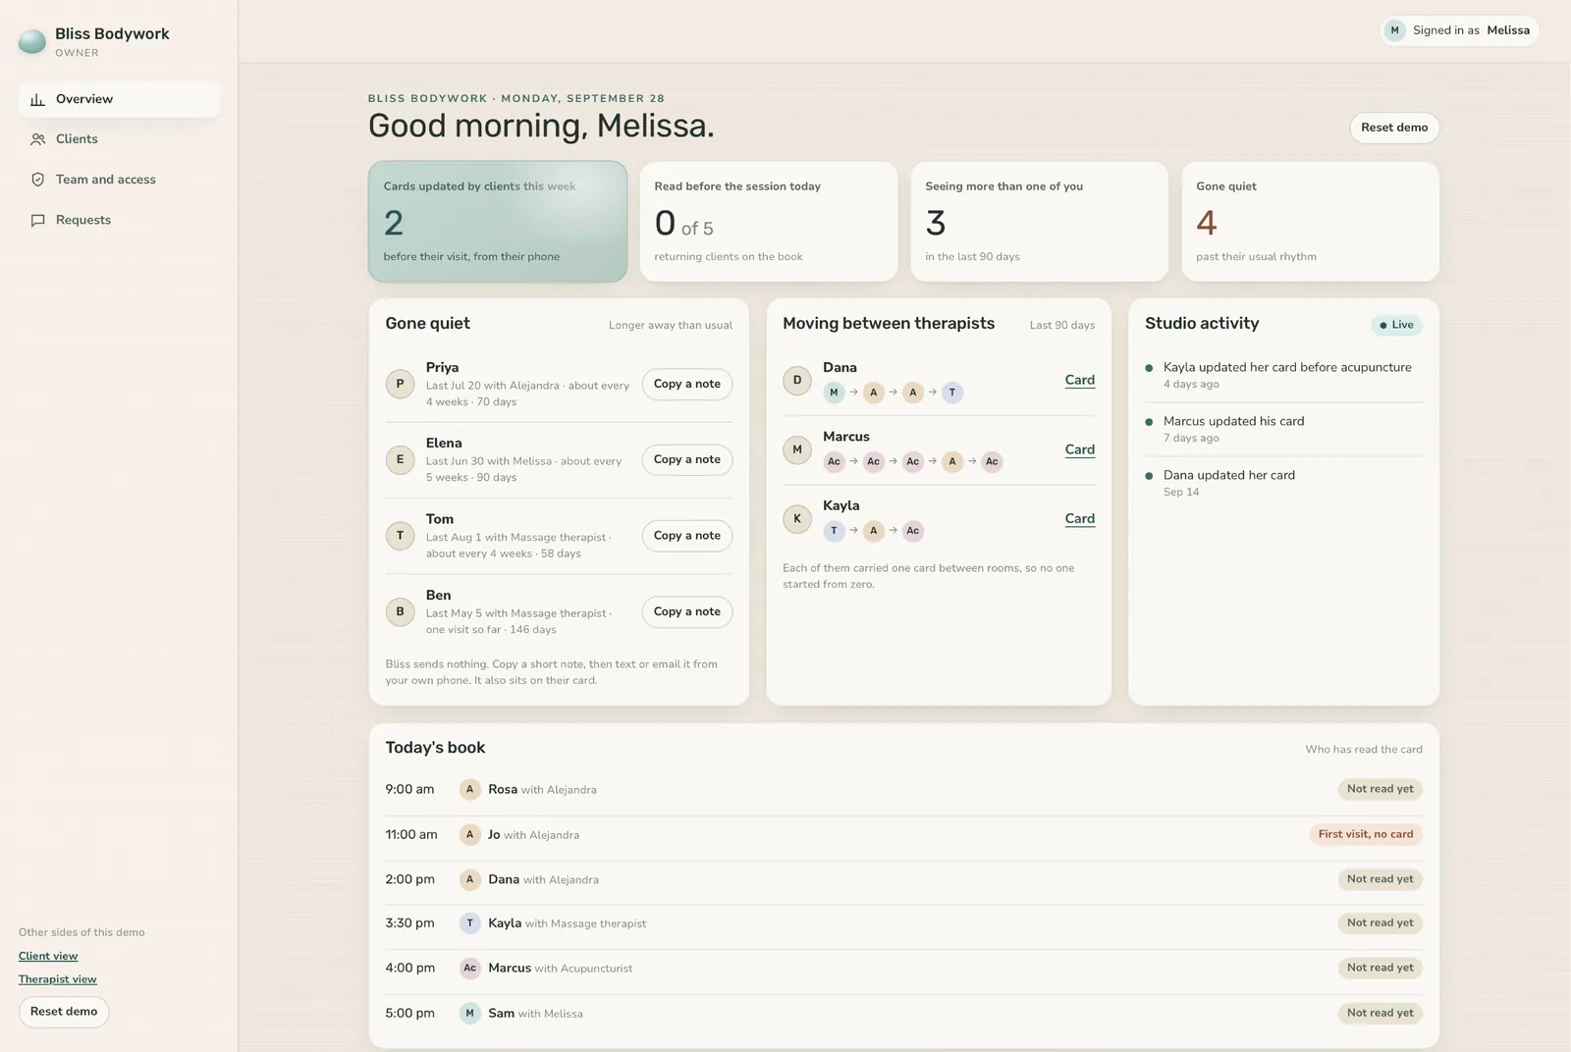This screenshot has height=1052, width=1571.
Task: Click Not read yet badge for Rosa
Action: pos(1380,789)
